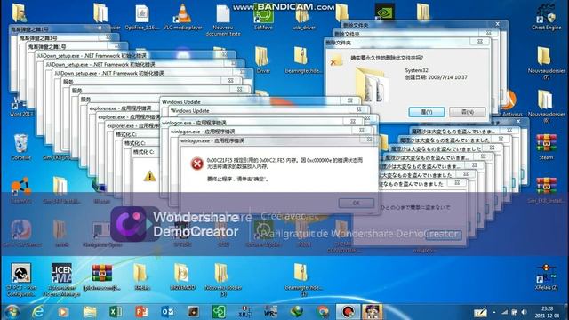Click the red error icon in winlogon dialog
The width and height of the screenshot is (569, 320).
pyautogui.click(x=197, y=164)
